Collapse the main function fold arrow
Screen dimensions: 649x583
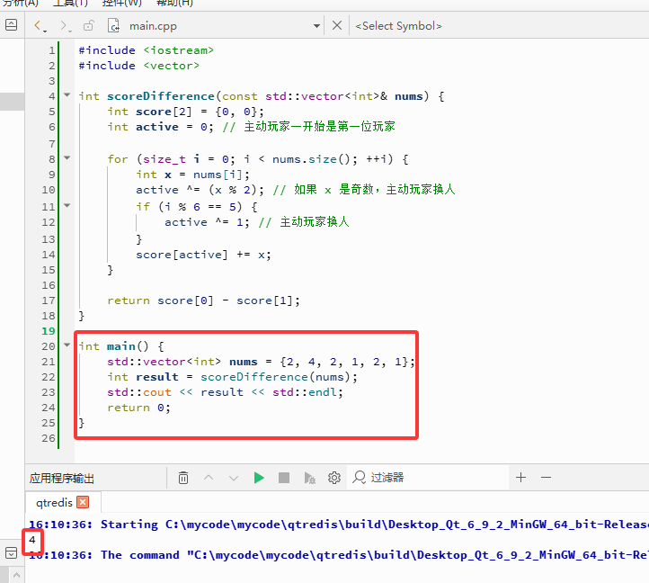pos(67,345)
